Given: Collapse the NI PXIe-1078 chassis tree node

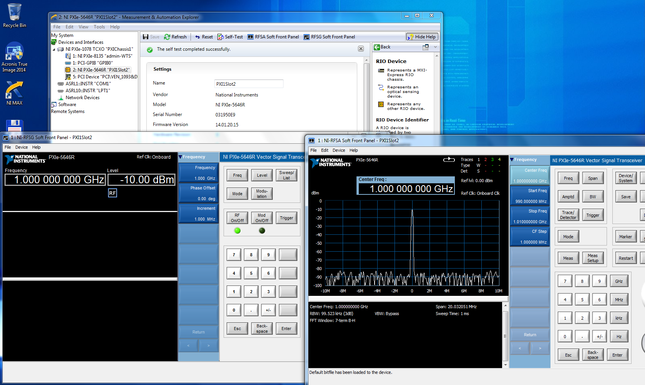Looking at the screenshot, I should 54,49.
